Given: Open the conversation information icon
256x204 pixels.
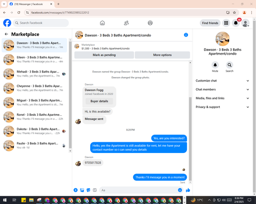Looking at the screenshot, I should pyautogui.click(x=186, y=35).
